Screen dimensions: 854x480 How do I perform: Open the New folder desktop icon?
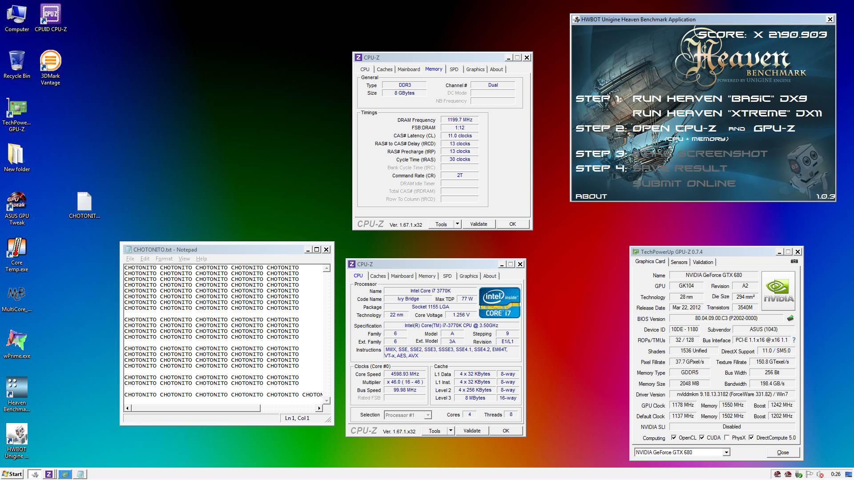17,158
